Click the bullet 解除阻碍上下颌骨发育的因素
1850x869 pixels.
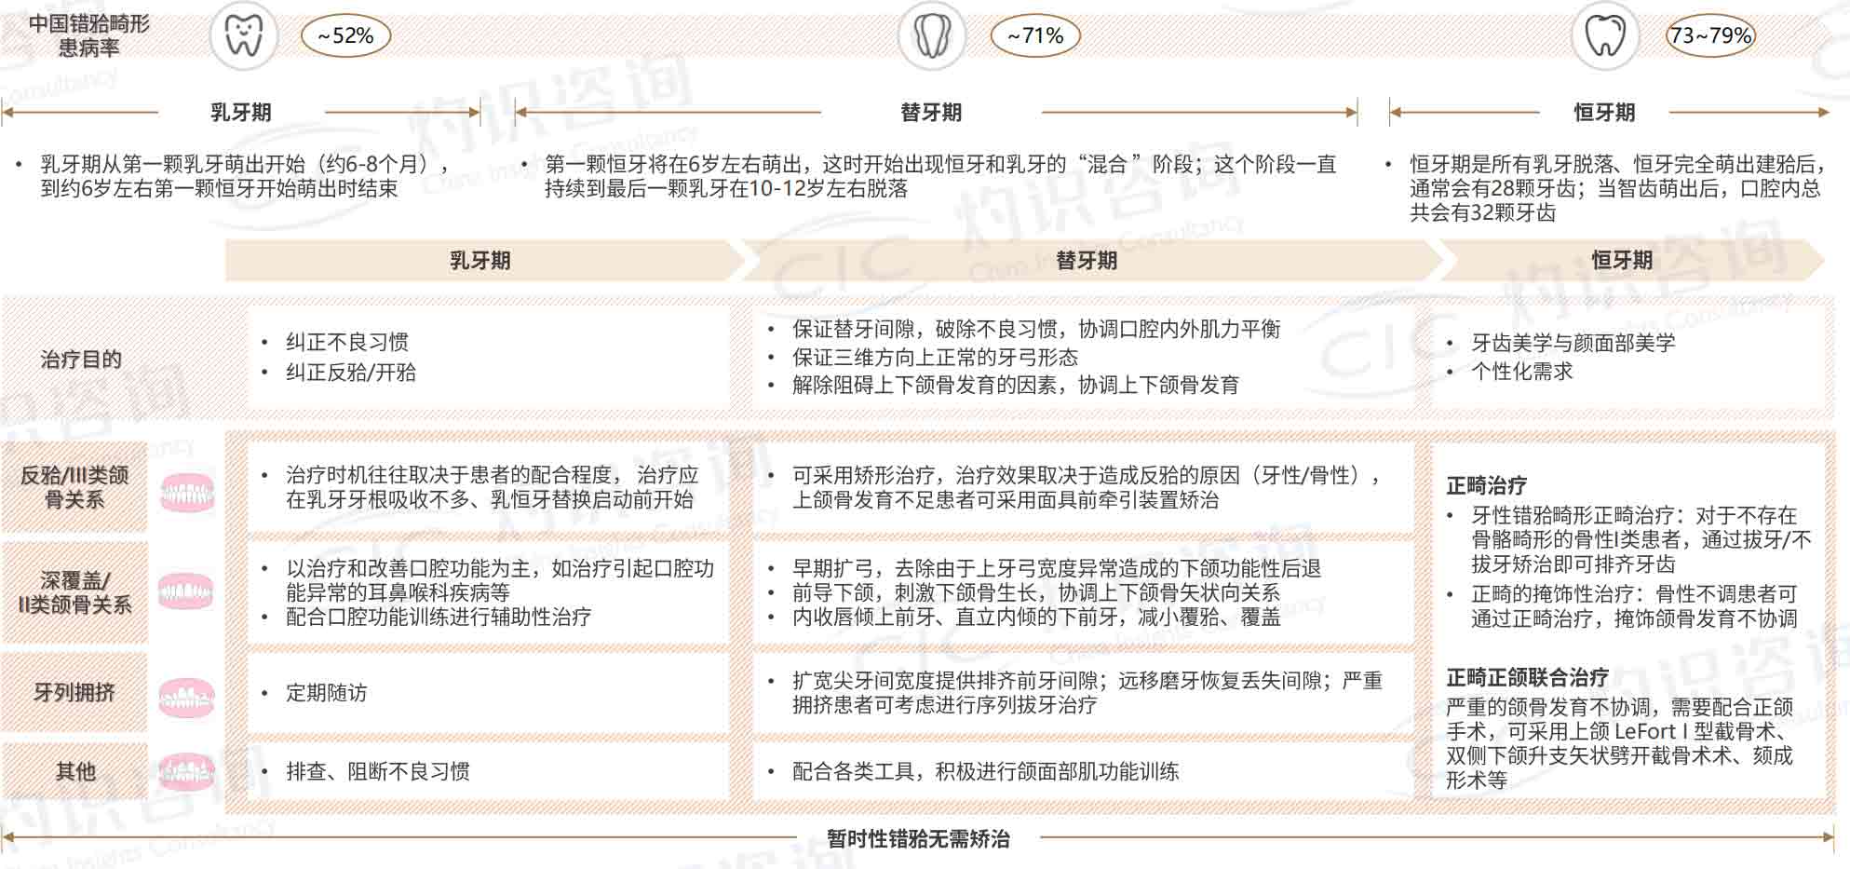click(1016, 385)
